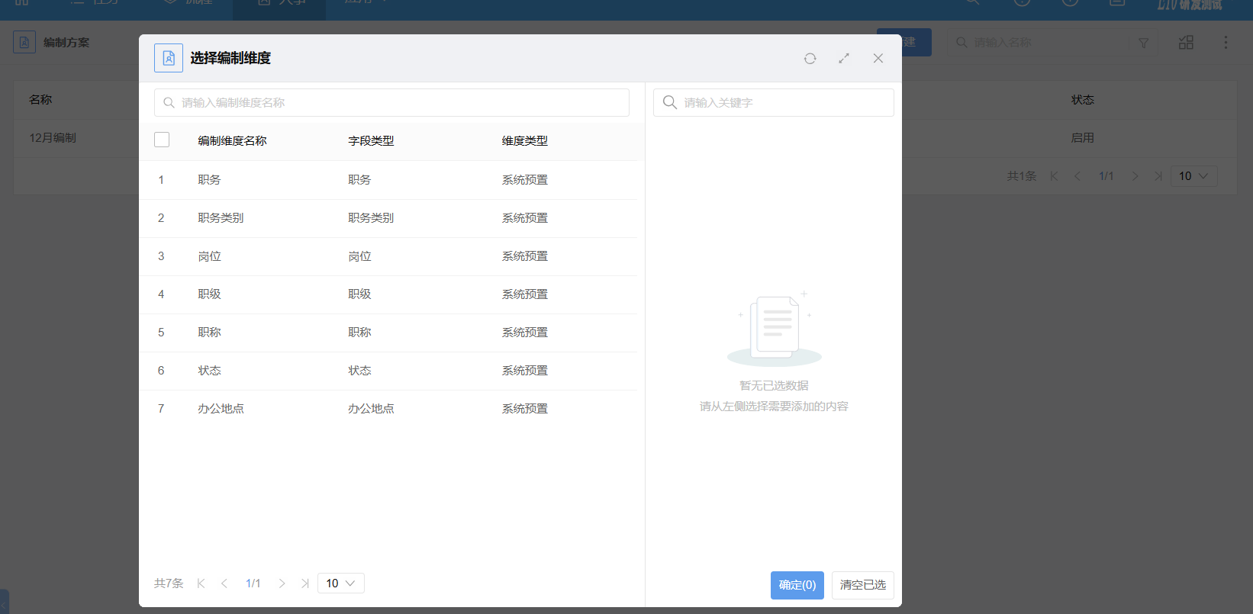Open the three-dot more menu in background
Viewport: 1253px width, 614px height.
coord(1226,43)
